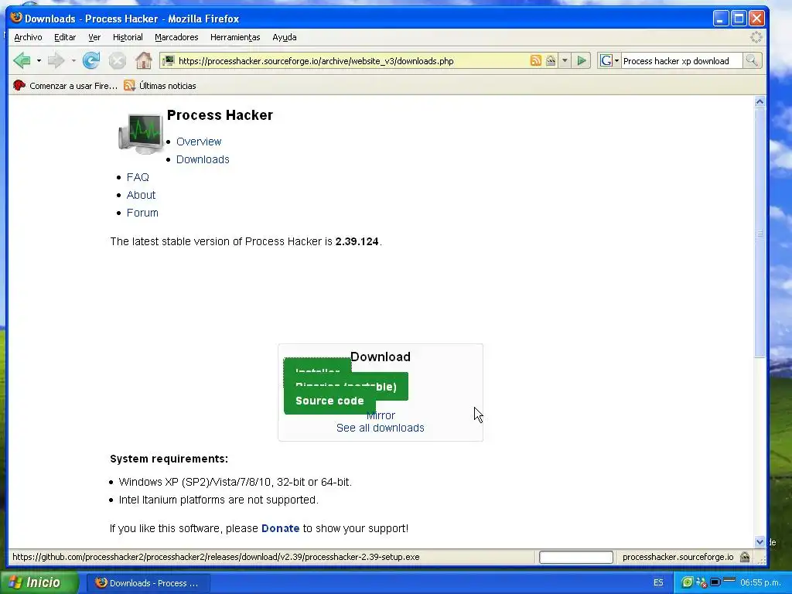This screenshot has height=594, width=792.
Task: Open the 'See all downloads' link
Action: [x=381, y=428]
